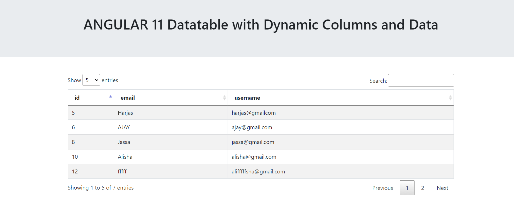Click the id cell with value 6
This screenshot has height=216, width=514.
pyautogui.click(x=91, y=127)
